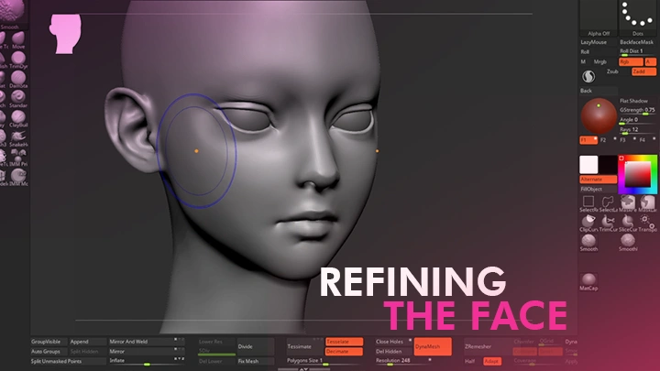Viewport: 660px width, 371px height.
Task: Toggle the Mrgb mode
Action: 600,62
